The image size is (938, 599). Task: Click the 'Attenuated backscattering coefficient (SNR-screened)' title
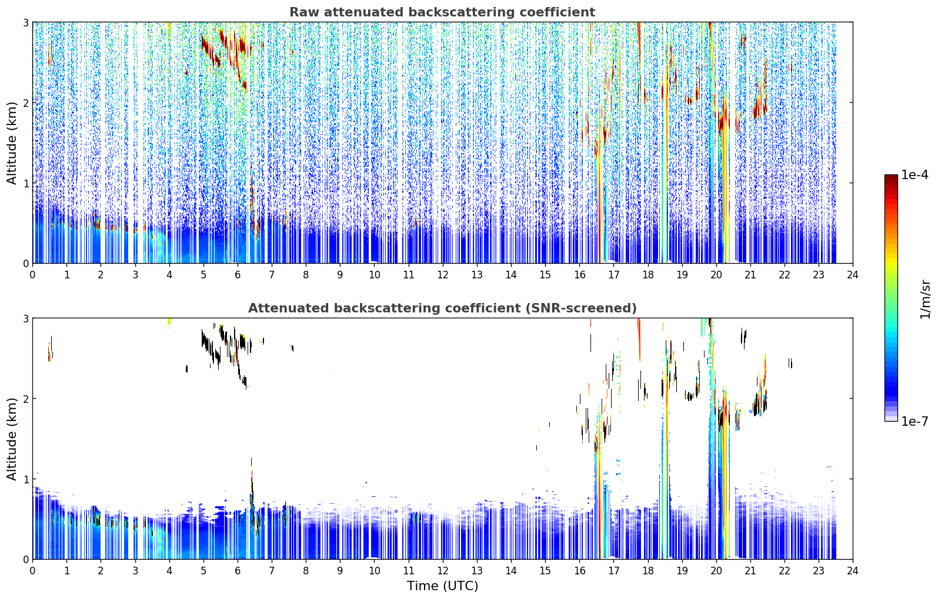[442, 308]
